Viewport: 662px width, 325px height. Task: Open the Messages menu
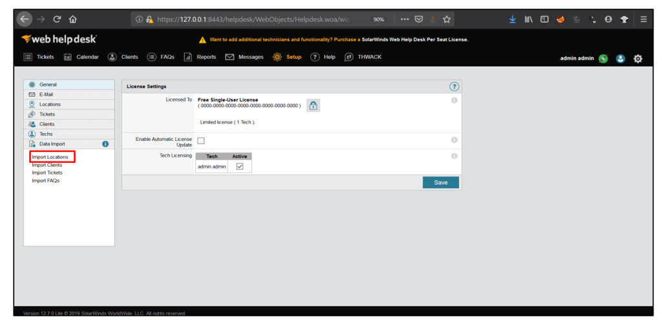pyautogui.click(x=244, y=57)
